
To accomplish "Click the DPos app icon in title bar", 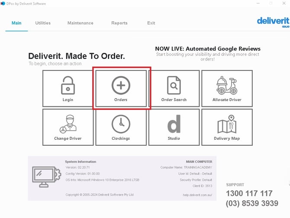I will click(3, 3).
